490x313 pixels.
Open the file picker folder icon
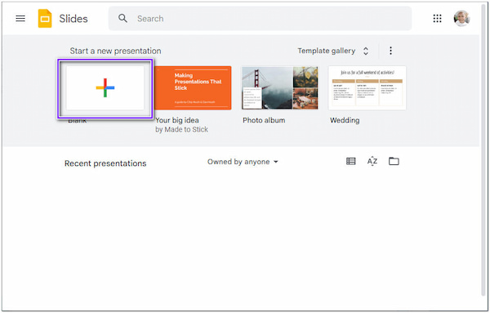tap(394, 161)
